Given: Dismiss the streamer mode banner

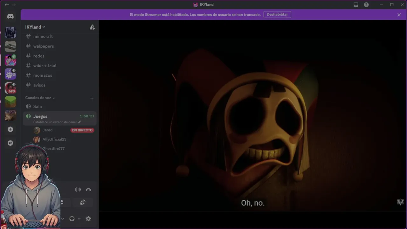Looking at the screenshot, I should (399, 15).
